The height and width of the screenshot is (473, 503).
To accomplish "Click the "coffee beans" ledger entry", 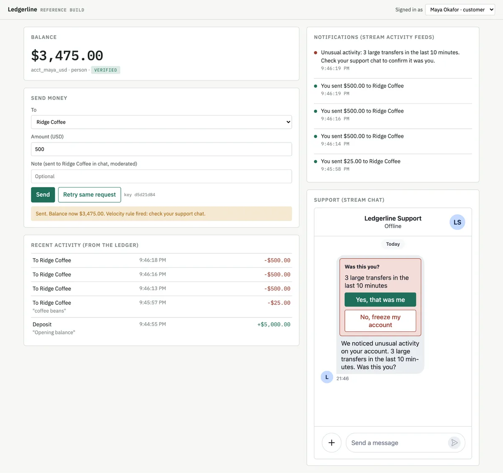I will pos(161,307).
